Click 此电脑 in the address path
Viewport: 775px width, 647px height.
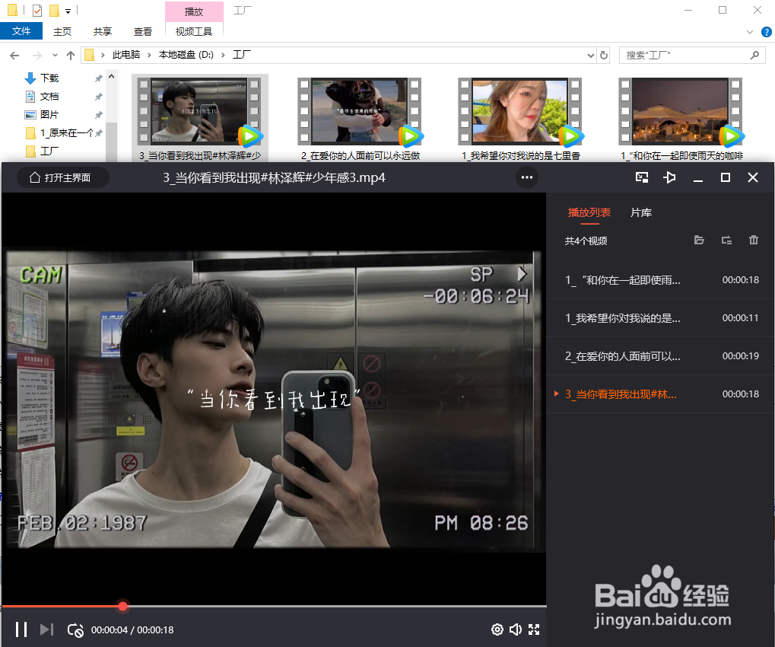point(126,54)
